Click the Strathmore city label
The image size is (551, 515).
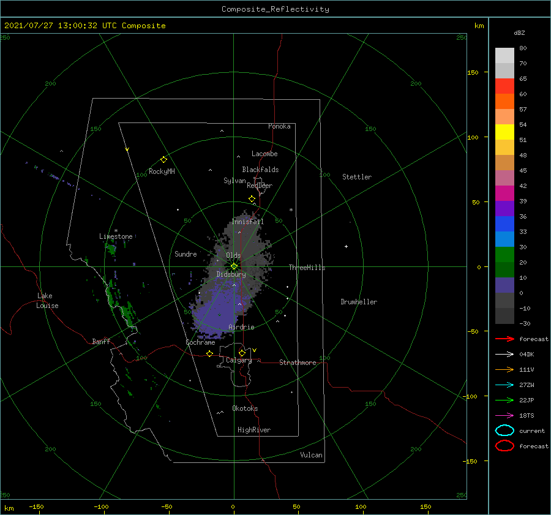tap(298, 363)
